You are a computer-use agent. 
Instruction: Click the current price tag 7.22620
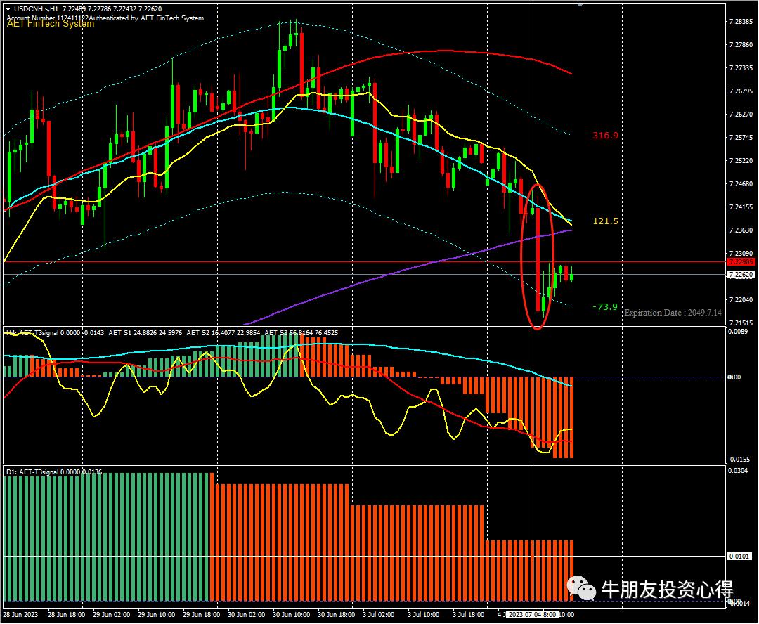[x=739, y=275]
